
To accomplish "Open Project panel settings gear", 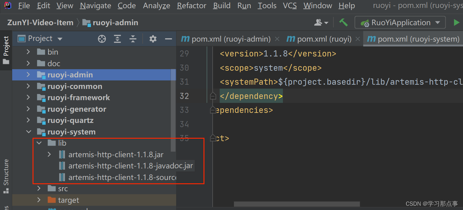I will tap(153, 39).
